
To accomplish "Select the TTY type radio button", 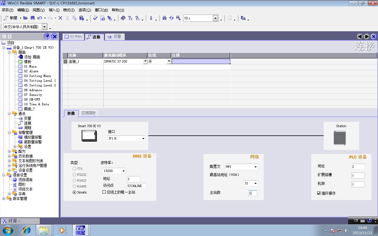I will pos(74,169).
